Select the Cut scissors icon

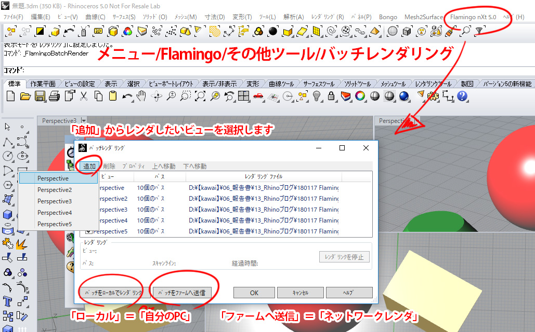(84, 96)
